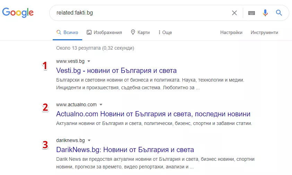Viewport: 292px width, 175px height.
Task: Click the Vesti.bg snippet starting Български и световни новини
Action: 150,84
